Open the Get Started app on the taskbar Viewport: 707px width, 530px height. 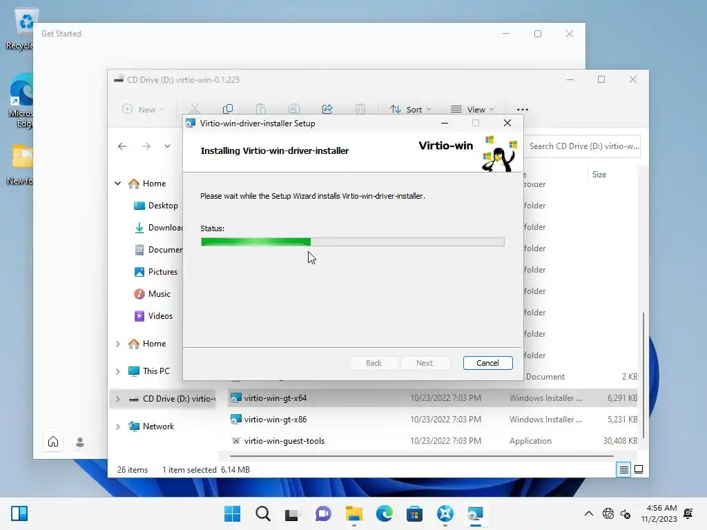445,513
